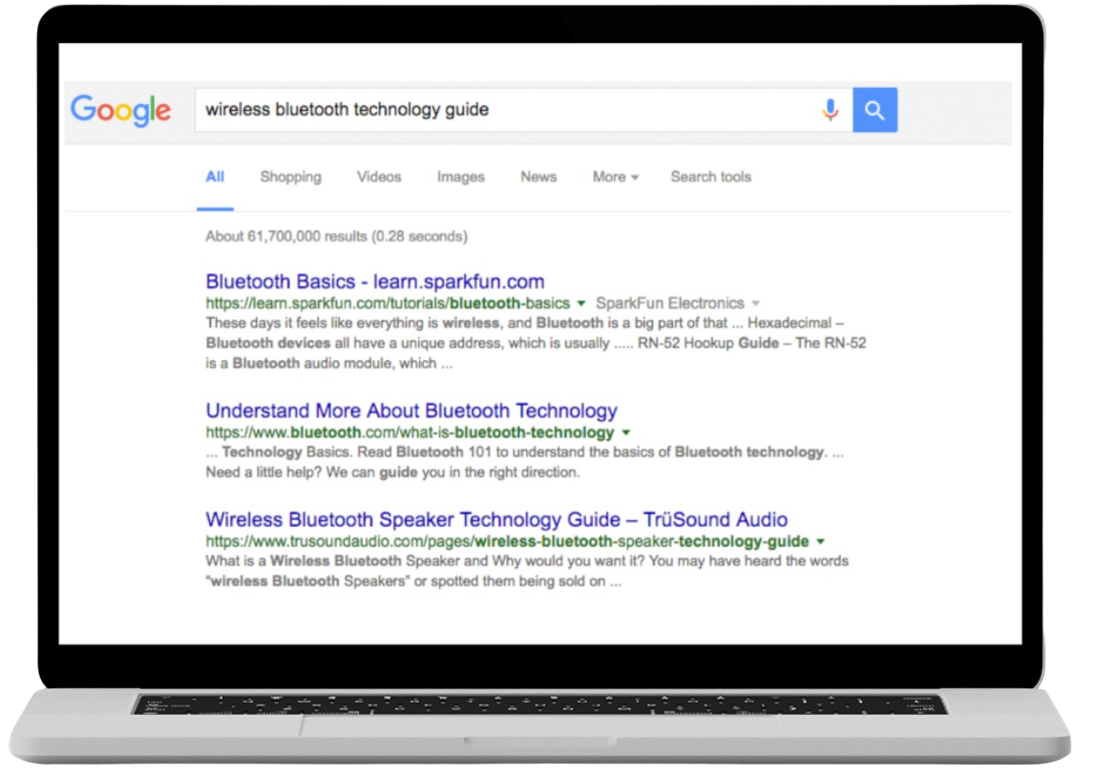The height and width of the screenshot is (779, 1094).
Task: Open Search tools options
Action: point(711,177)
